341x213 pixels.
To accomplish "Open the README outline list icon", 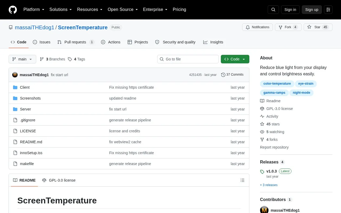I will tap(242, 180).
